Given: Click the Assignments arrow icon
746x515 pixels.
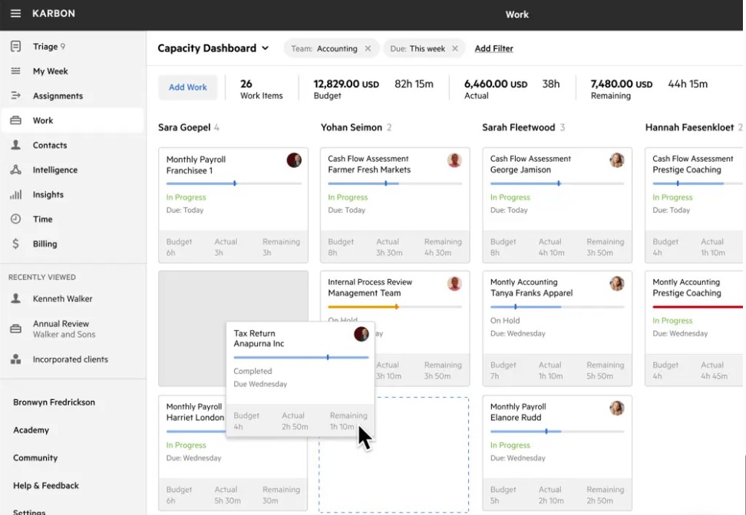Looking at the screenshot, I should 15,96.
